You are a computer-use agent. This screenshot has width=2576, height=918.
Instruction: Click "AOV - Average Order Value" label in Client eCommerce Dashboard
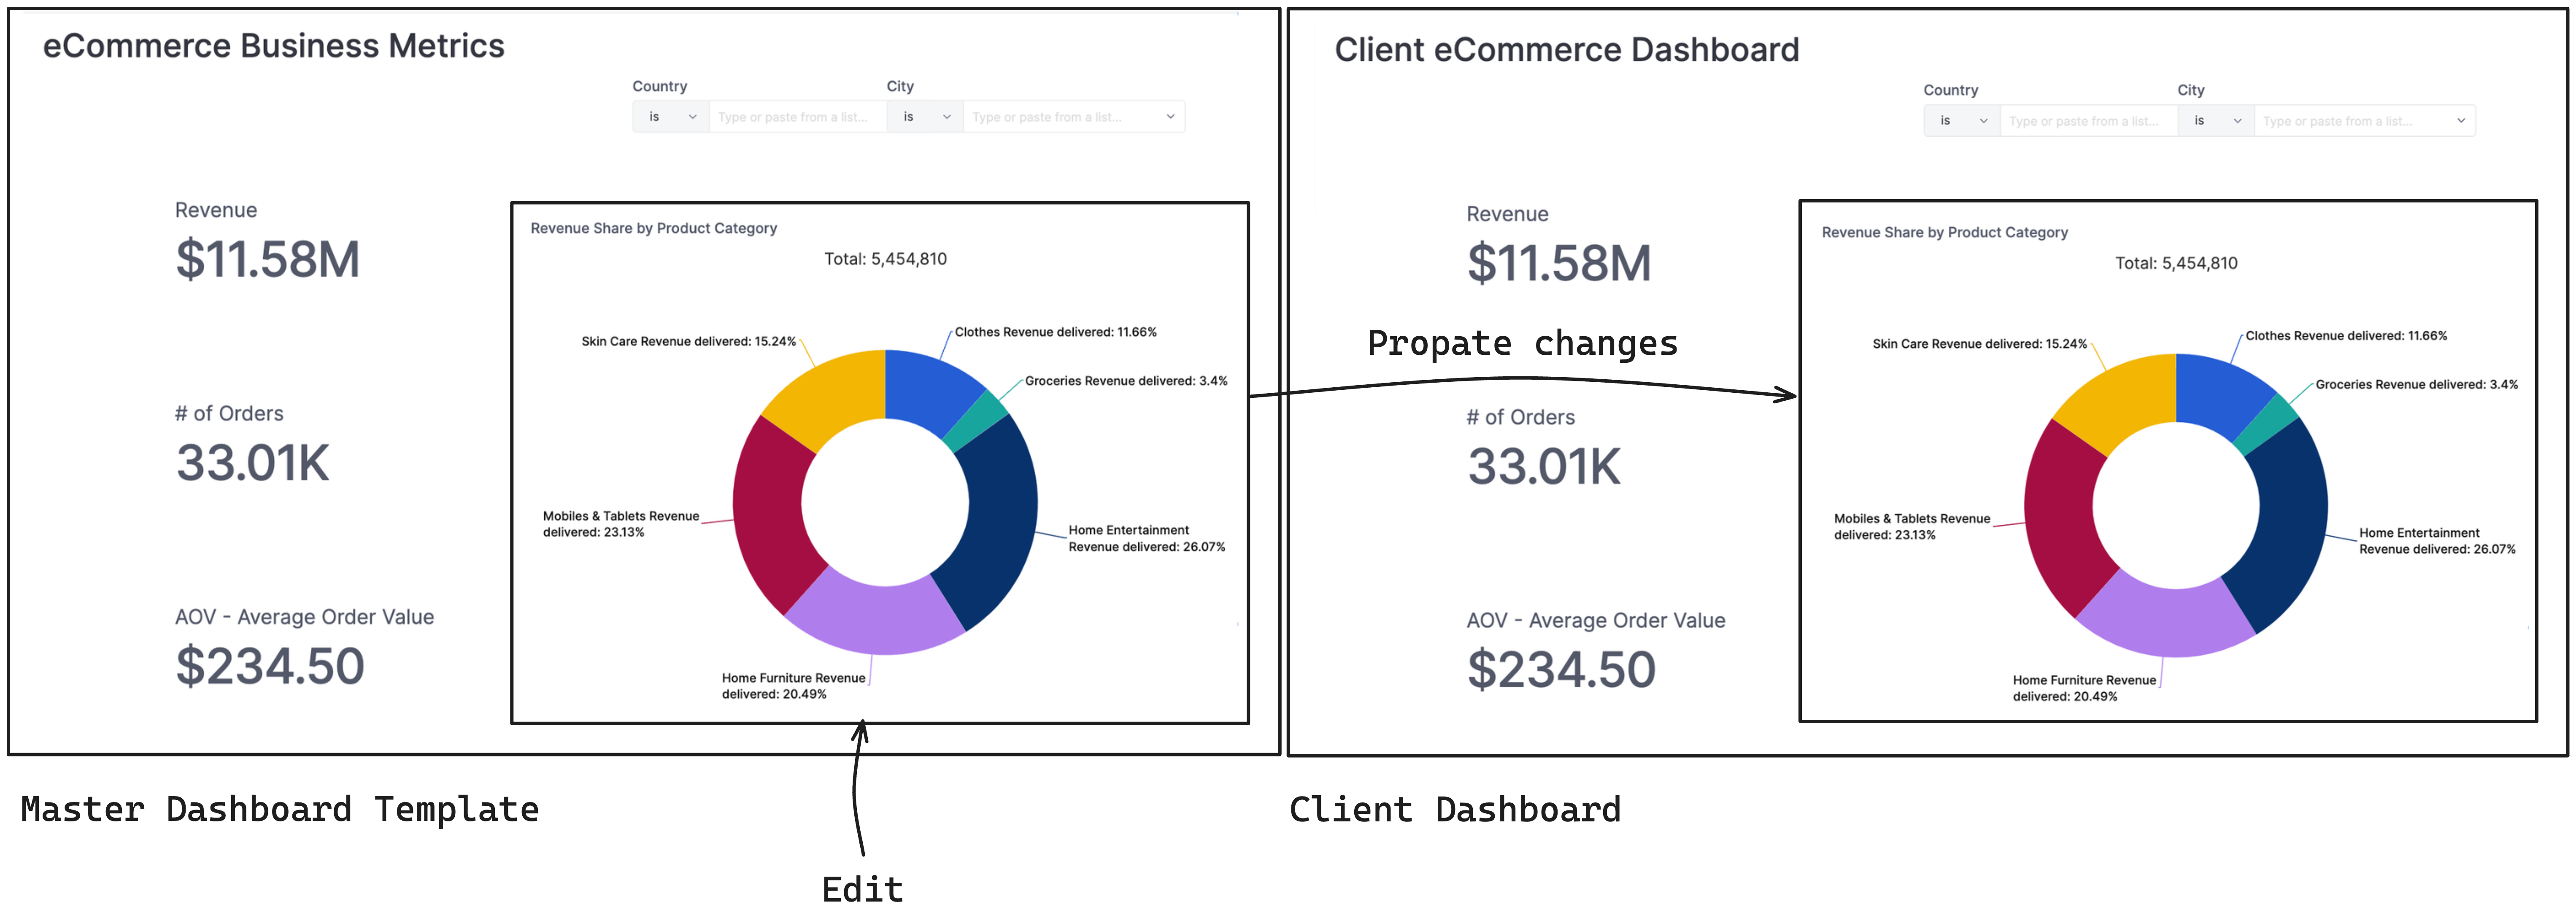coord(1596,621)
